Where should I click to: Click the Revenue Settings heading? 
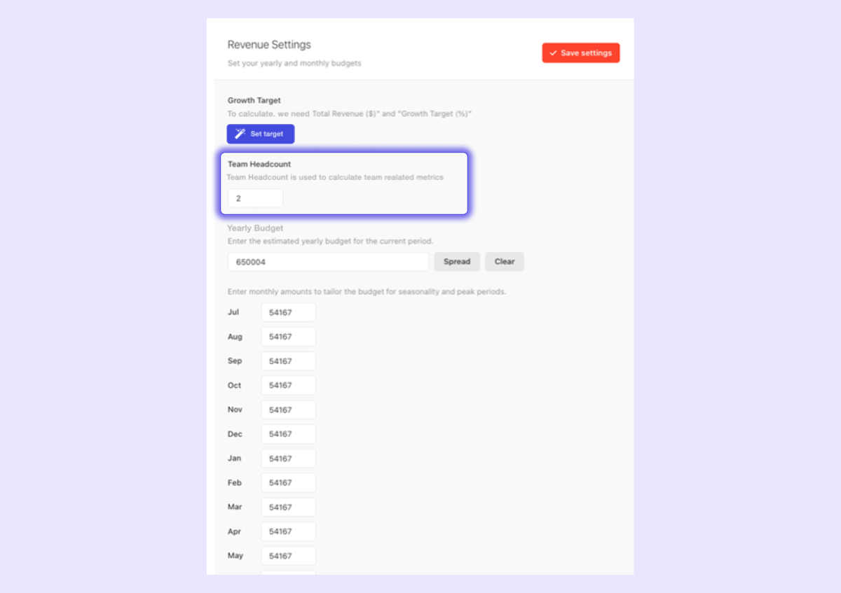coord(269,45)
